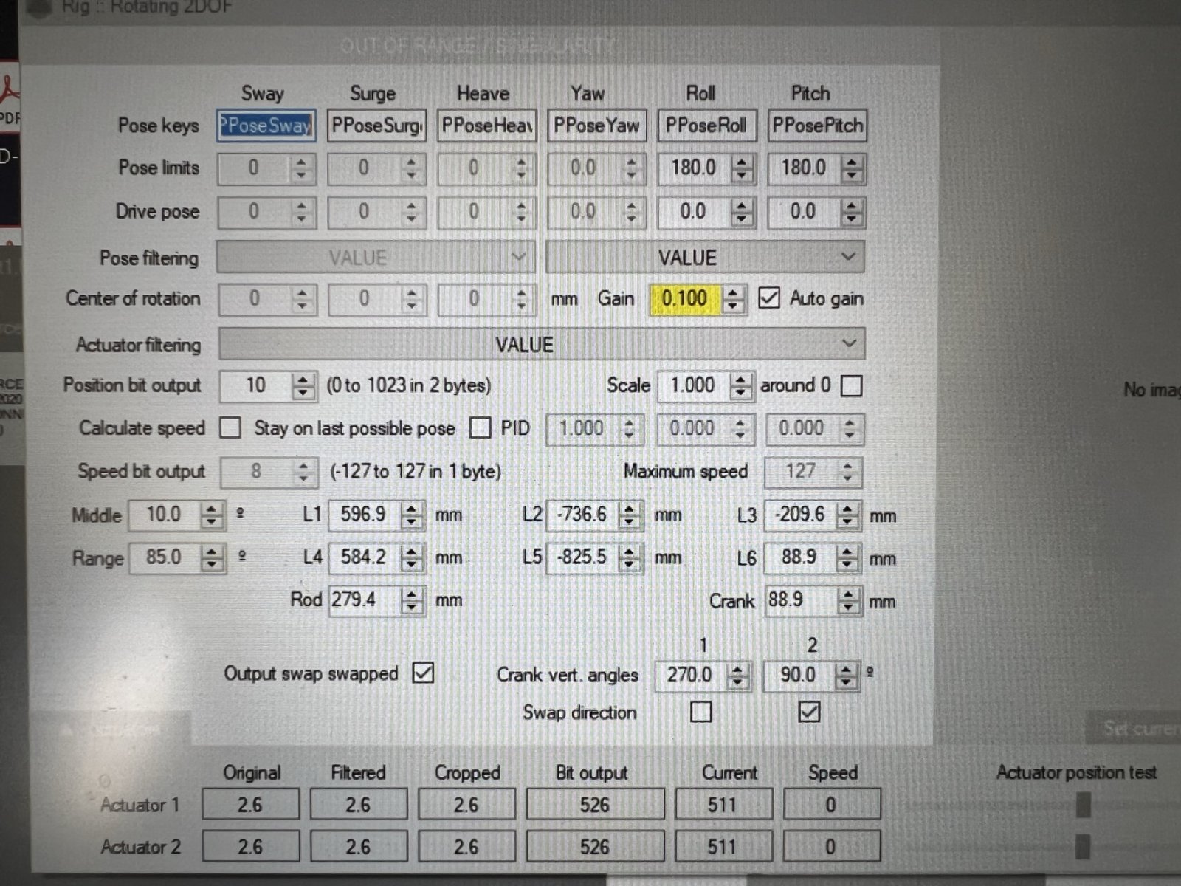This screenshot has height=886, width=1181.
Task: Click Actuator 2 Cropped value 2.6
Action: 466,846
